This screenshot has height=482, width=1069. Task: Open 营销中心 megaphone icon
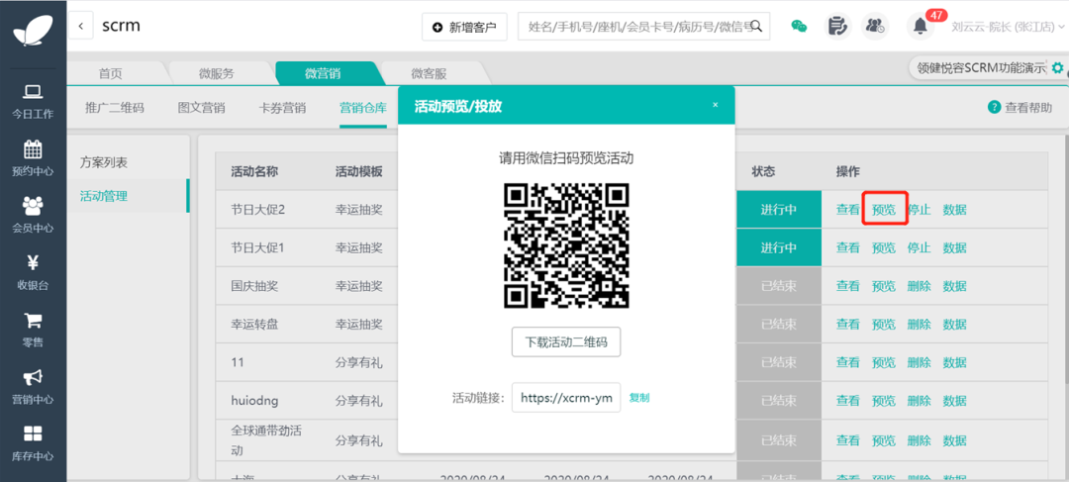(33, 377)
